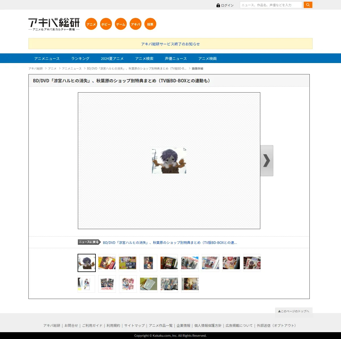The width and height of the screenshot is (341, 339).
Task: Click footer 企業情報 link
Action: tap(183, 326)
